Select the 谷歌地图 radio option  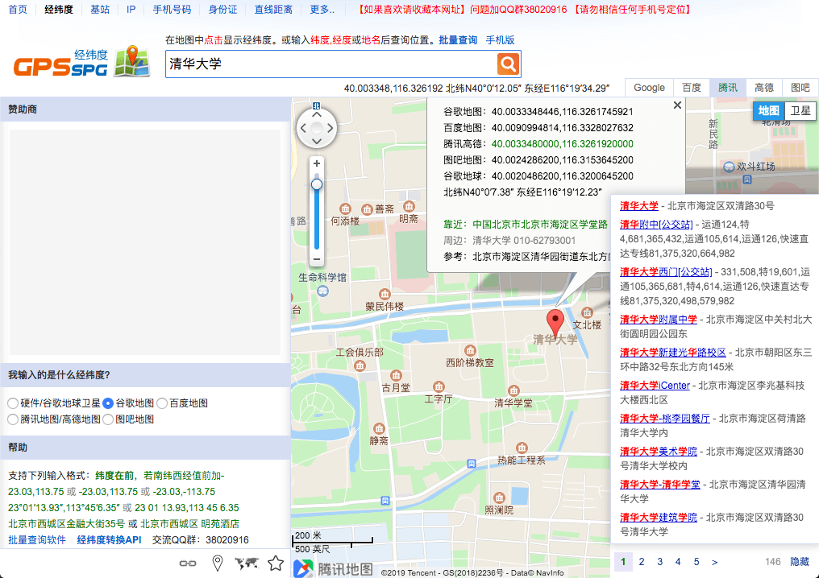(x=108, y=403)
